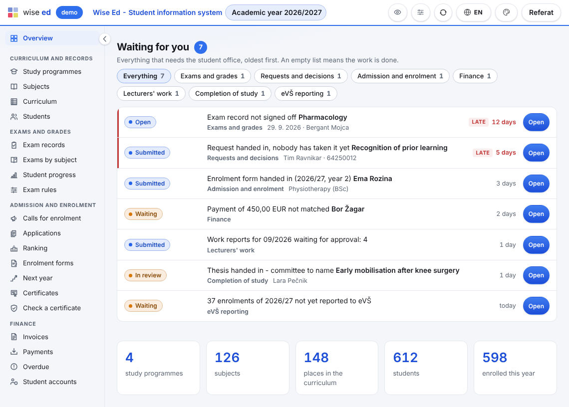Click the demo badge
Viewport: 569px width, 407px height.
click(x=69, y=12)
